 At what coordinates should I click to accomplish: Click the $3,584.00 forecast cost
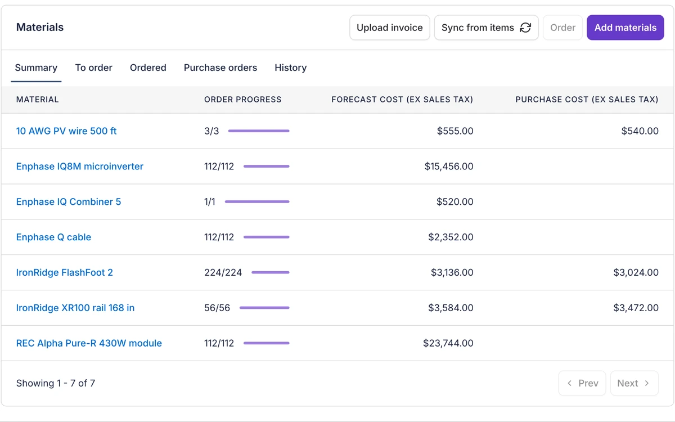[451, 308]
